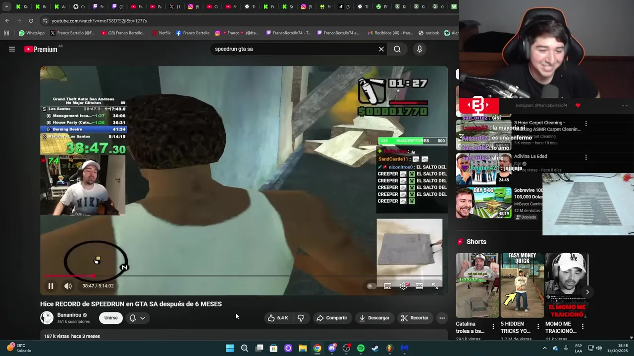Open the YouTube hamburger guide menu
Viewport: 634px width, 356px height.
[x=12, y=49]
